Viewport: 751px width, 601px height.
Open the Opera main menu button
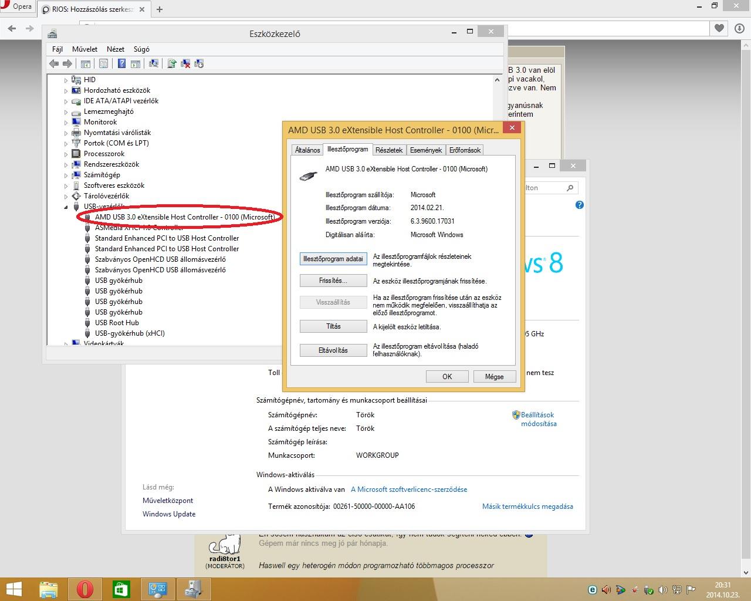point(17,7)
